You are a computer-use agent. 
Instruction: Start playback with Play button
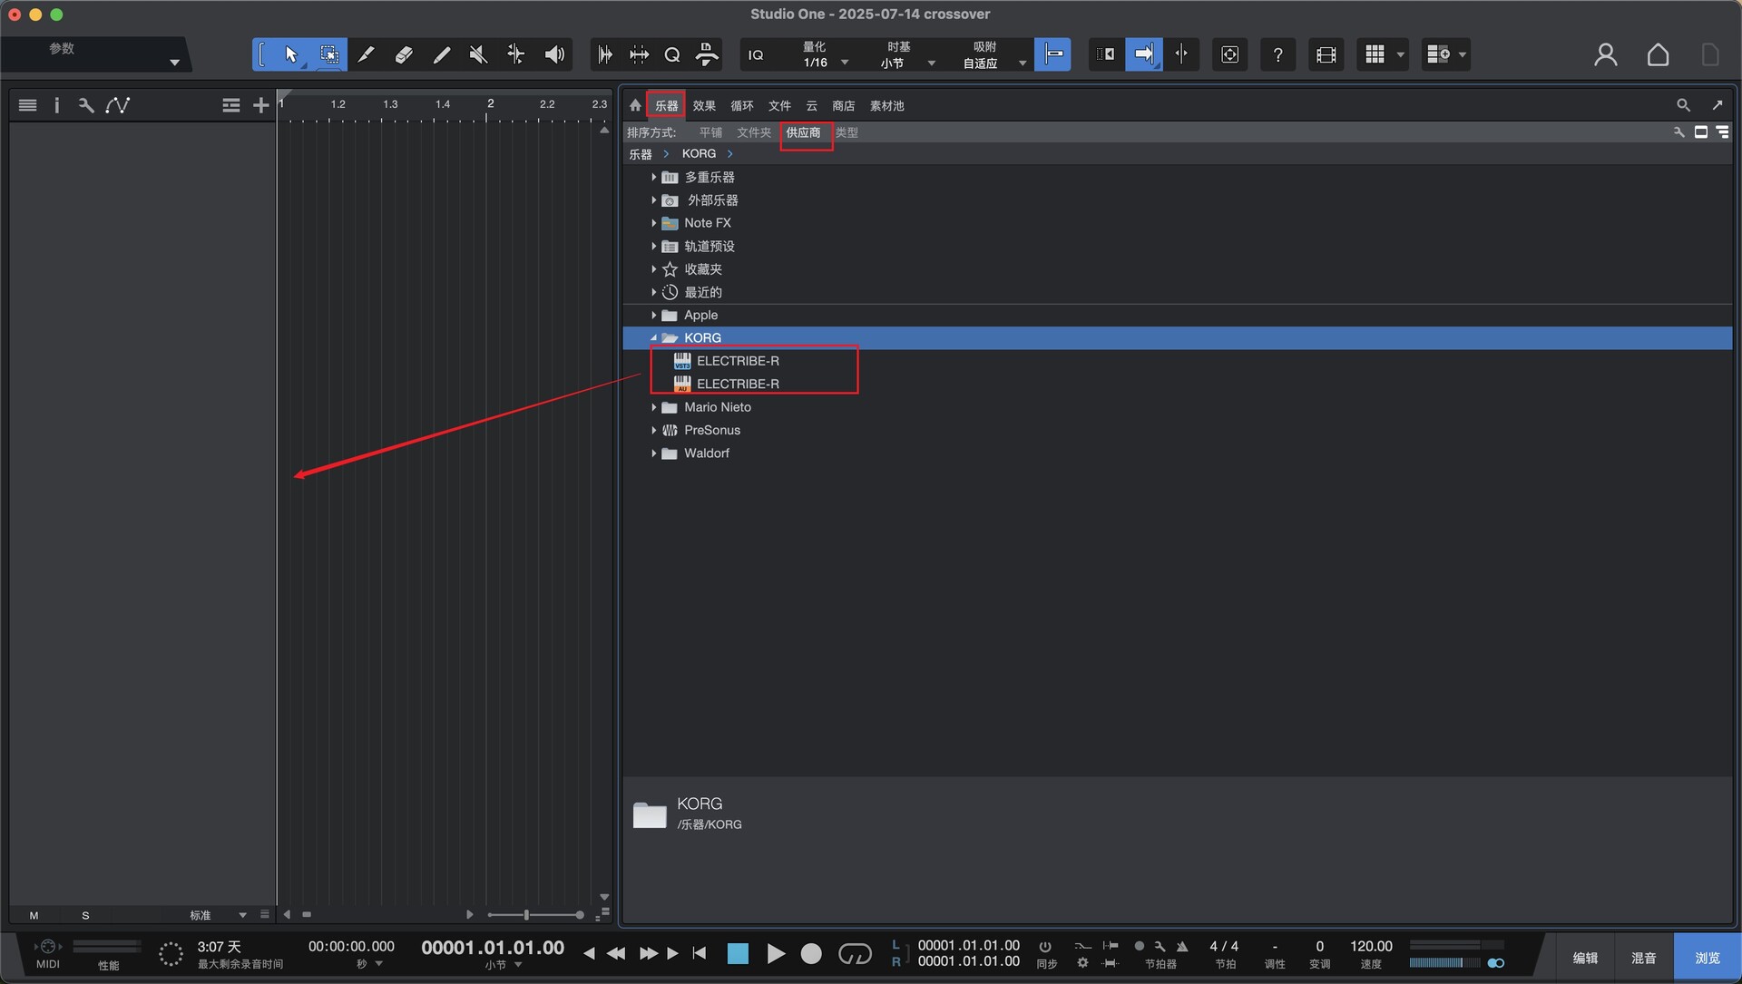tap(775, 953)
